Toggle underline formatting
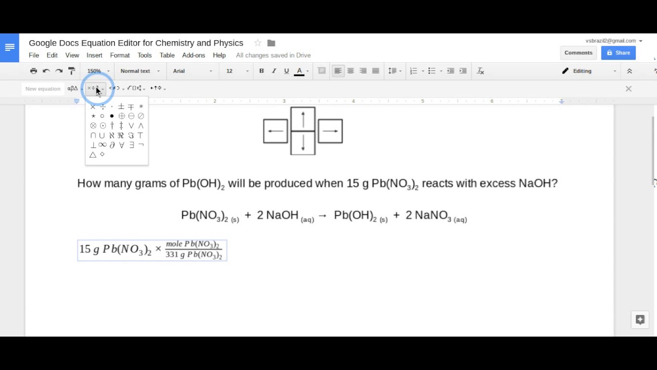 [286, 71]
